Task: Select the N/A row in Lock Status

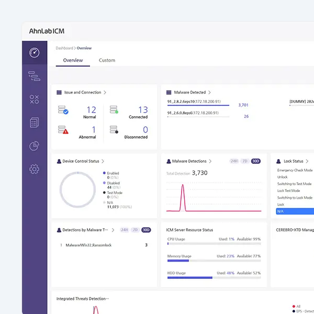Action: 294,211
